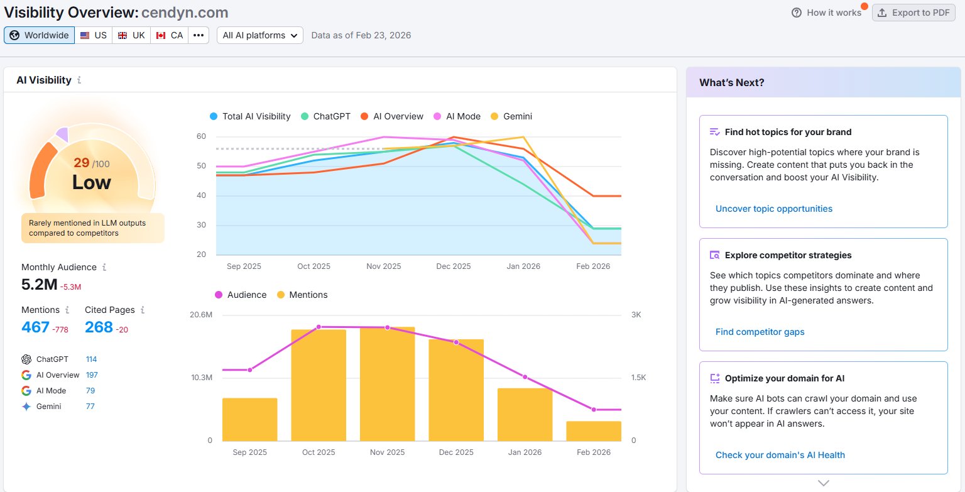Toggle Gemini legend series
965x492 pixels.
(x=511, y=116)
